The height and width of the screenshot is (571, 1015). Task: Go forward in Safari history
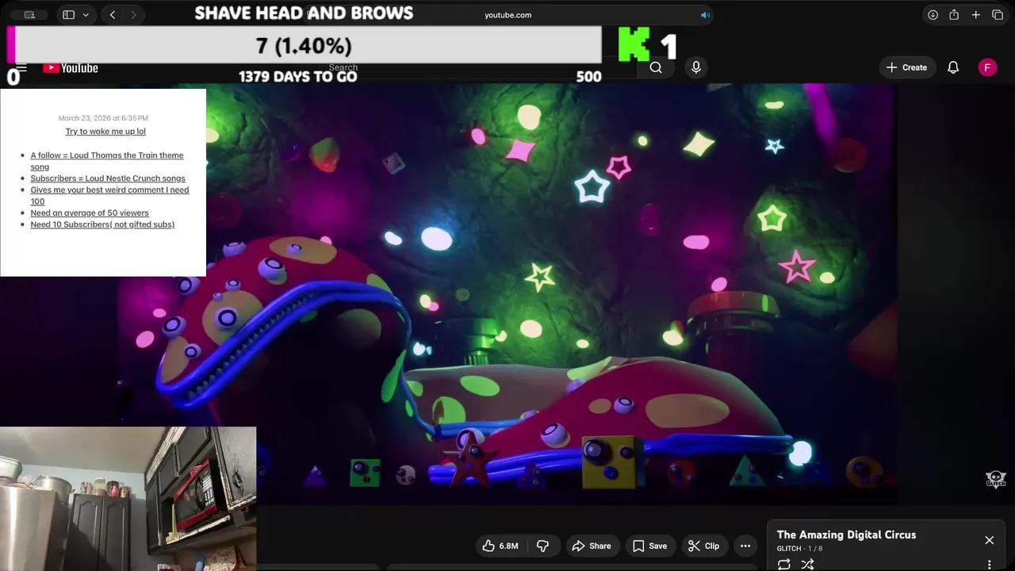click(133, 14)
